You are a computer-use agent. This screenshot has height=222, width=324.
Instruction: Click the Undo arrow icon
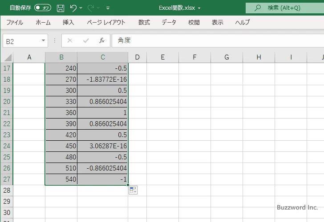pyautogui.click(x=73, y=8)
